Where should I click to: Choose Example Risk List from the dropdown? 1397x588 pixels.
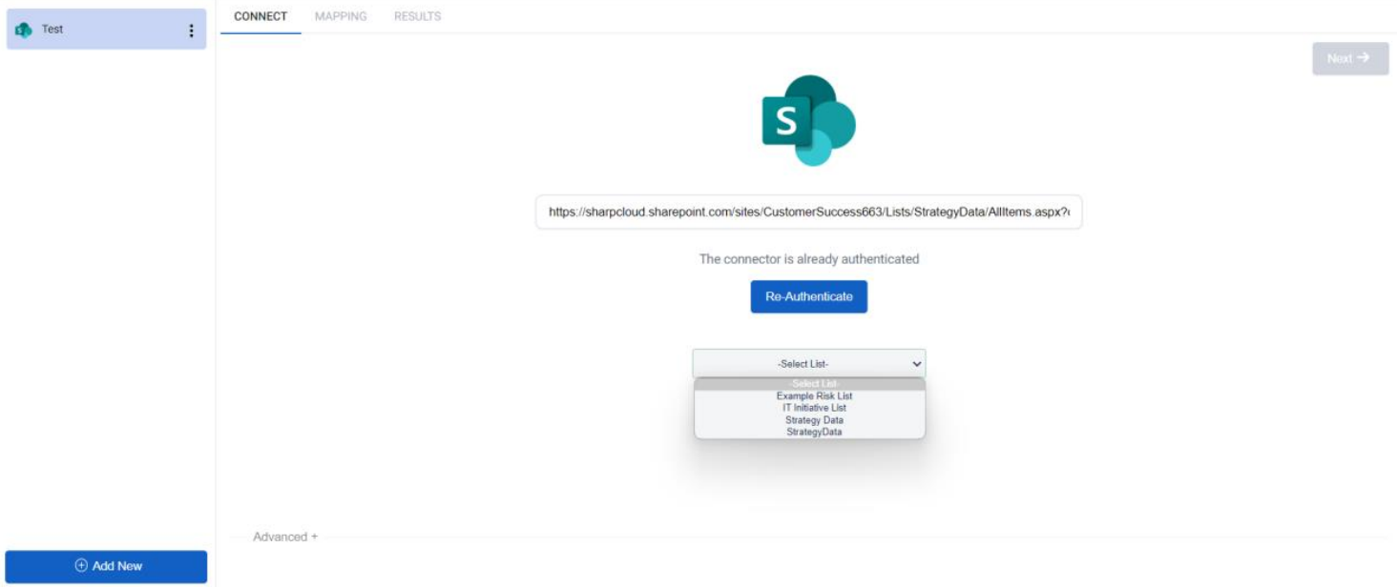(x=808, y=395)
